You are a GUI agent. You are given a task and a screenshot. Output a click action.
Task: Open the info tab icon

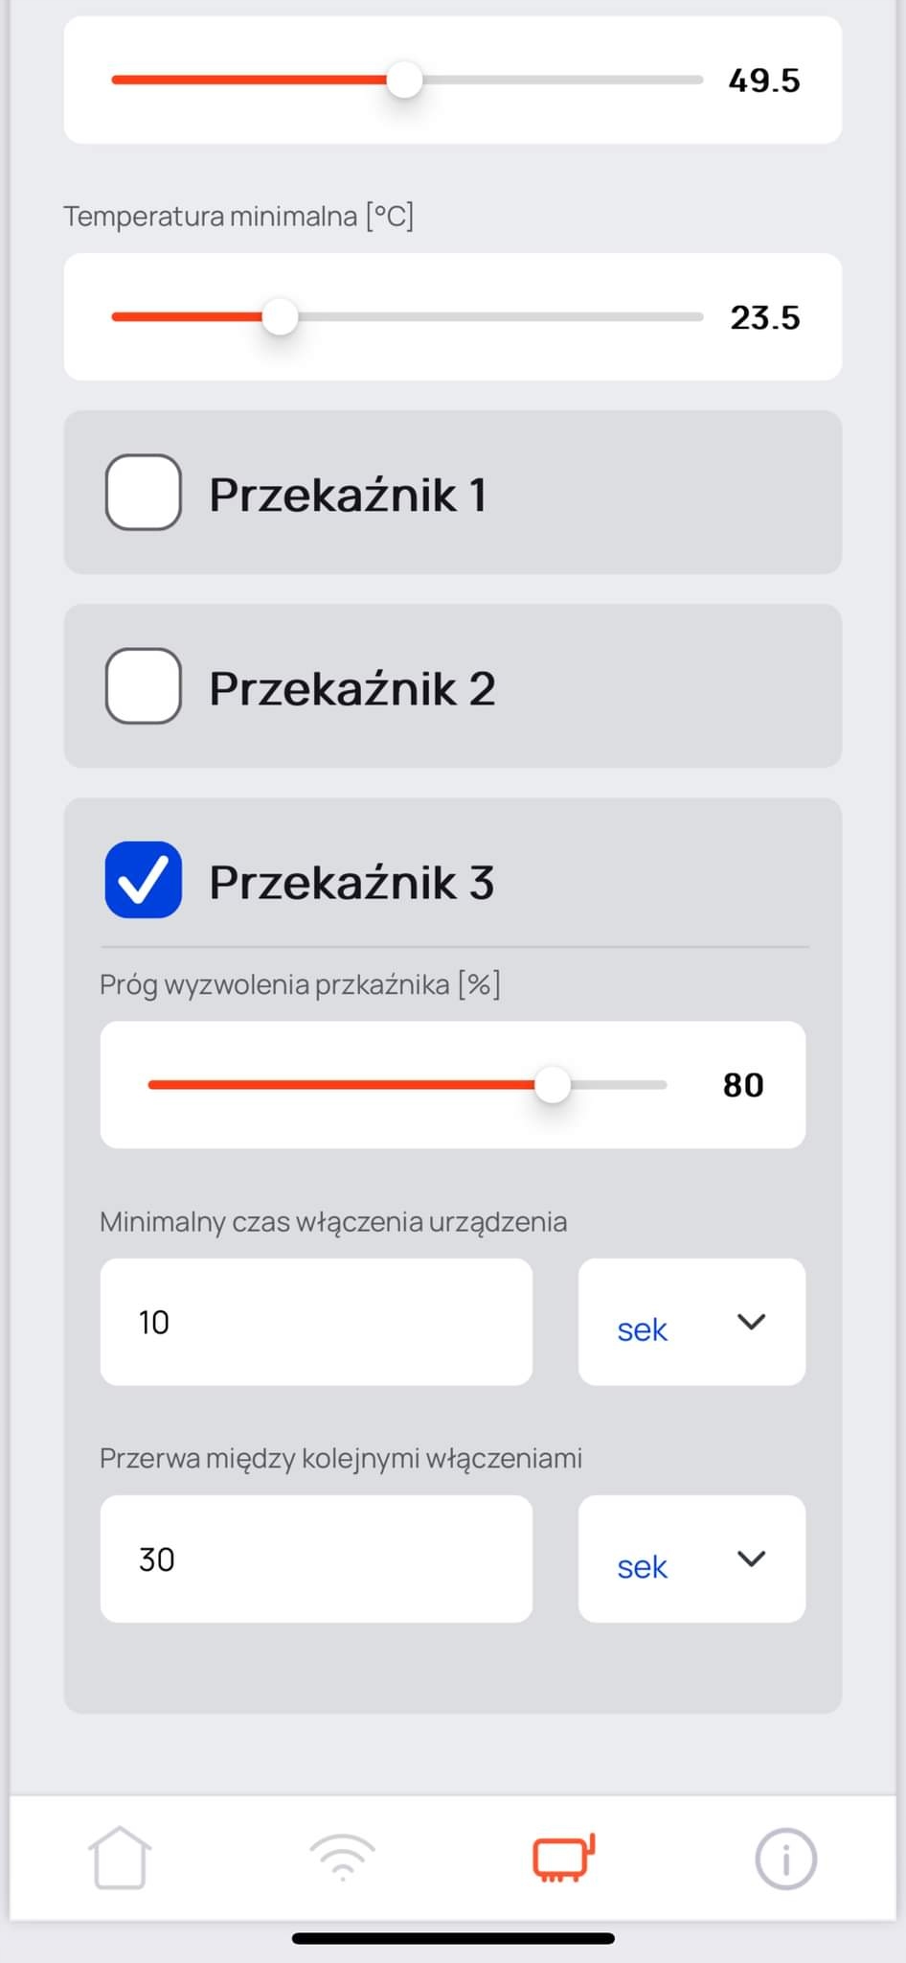click(785, 1859)
